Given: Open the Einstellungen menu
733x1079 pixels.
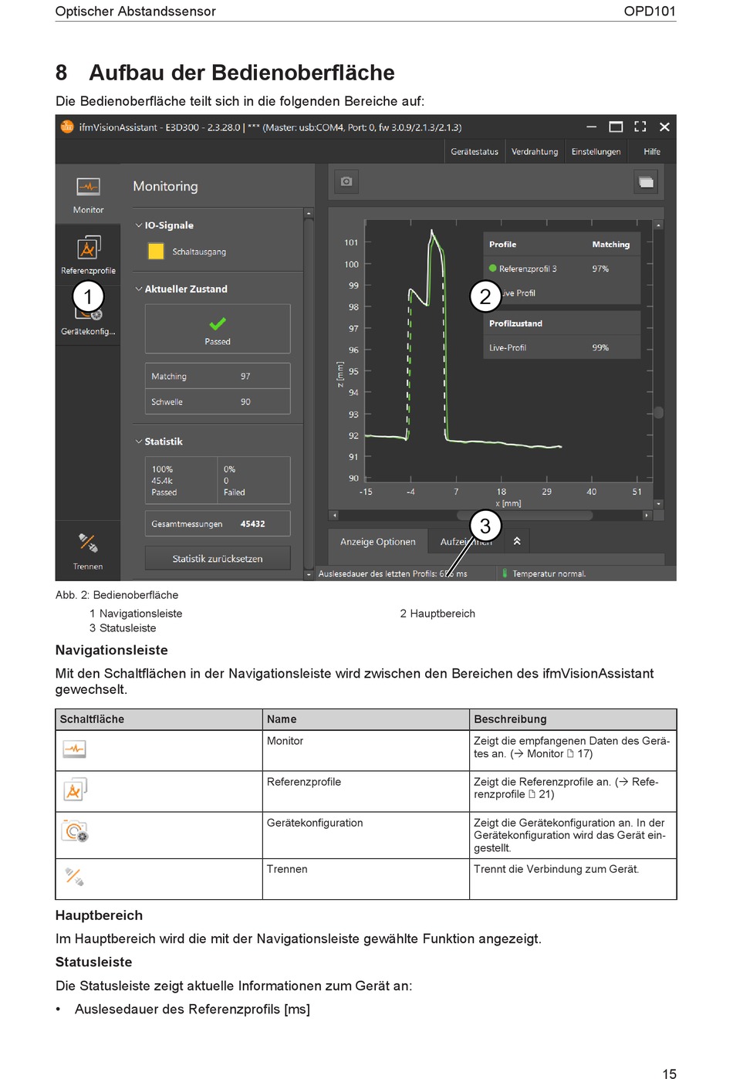Looking at the screenshot, I should pyautogui.click(x=596, y=151).
